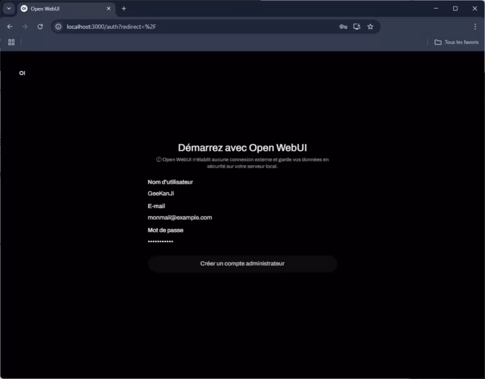Image resolution: width=485 pixels, height=379 pixels.
Task: Click the browser forward arrow
Action: tap(25, 26)
